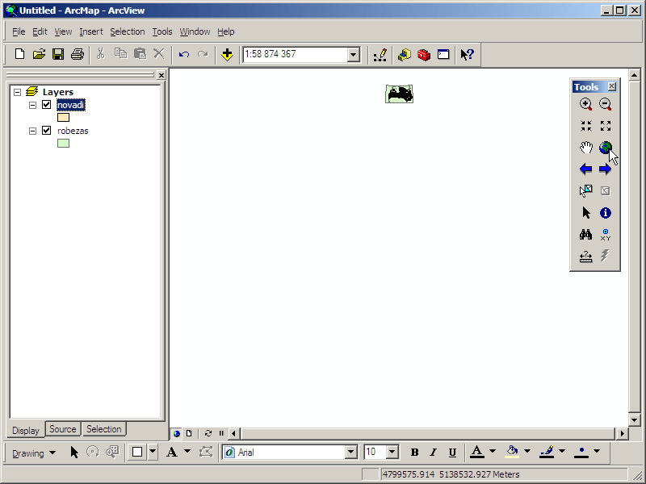Click the novadi layer color symbol
Viewport: 646px width, 484px height.
(63, 118)
